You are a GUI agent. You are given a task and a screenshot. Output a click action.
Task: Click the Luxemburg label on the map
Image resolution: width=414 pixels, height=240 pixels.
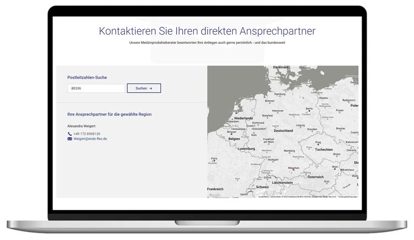pyautogui.click(x=246, y=149)
